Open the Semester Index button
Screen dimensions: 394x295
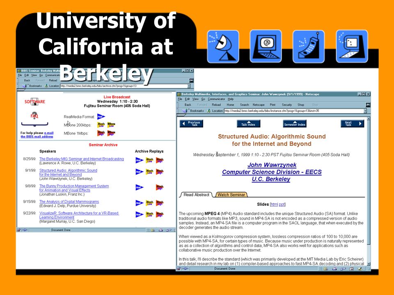coord(295,124)
